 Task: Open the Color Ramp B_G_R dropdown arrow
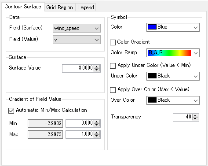(196, 53)
